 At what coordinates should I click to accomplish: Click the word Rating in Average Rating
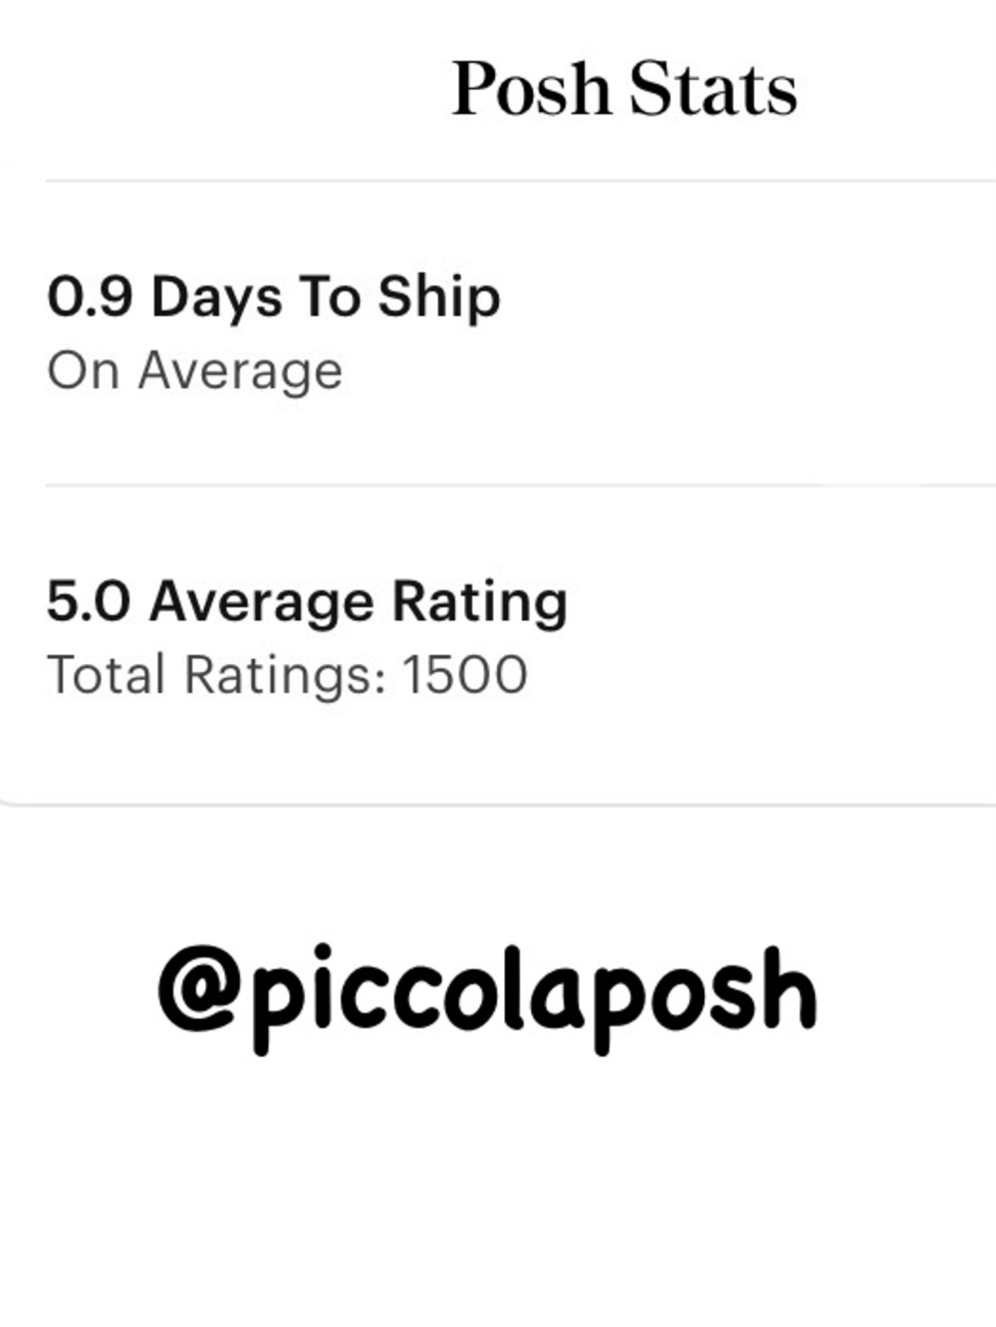click(479, 601)
